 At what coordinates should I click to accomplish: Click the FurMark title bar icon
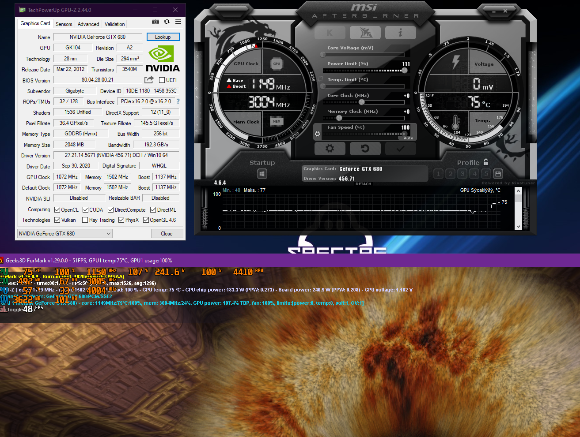pyautogui.click(x=1, y=260)
